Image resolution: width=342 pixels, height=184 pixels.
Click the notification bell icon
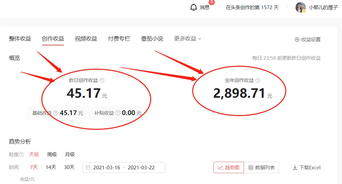pos(193,7)
